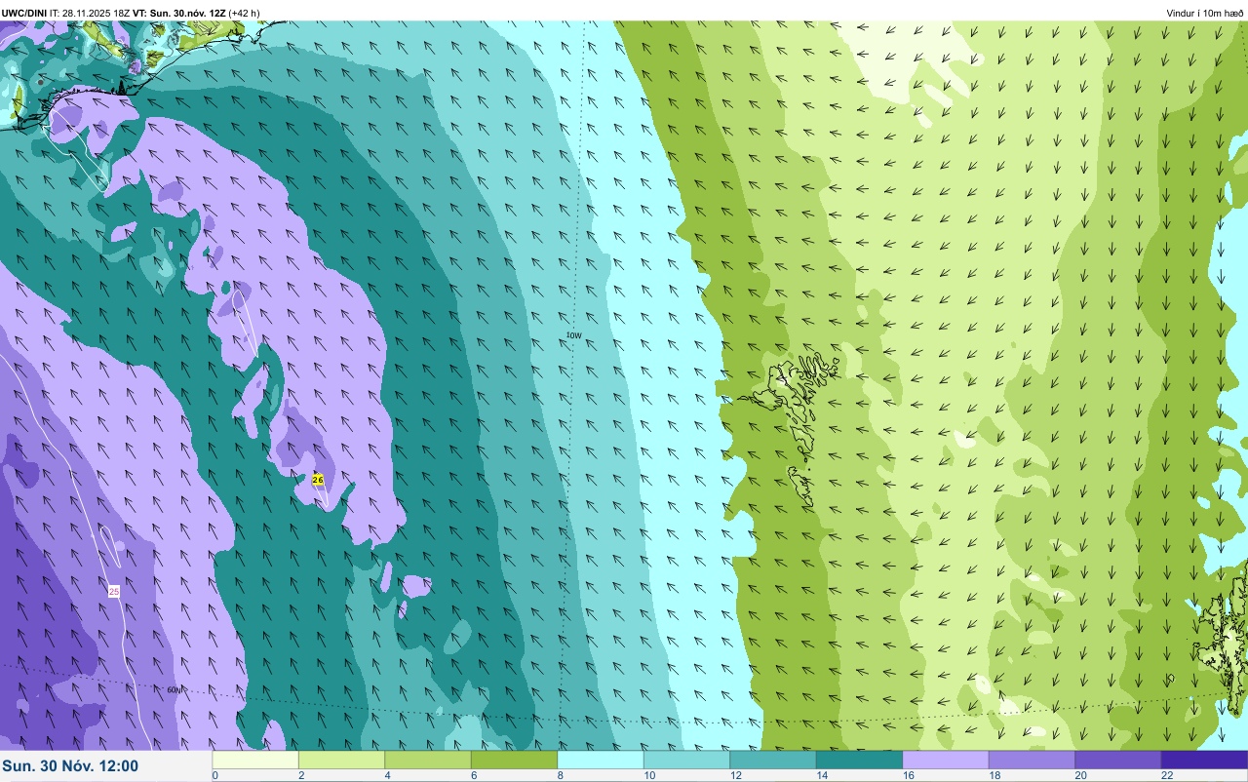Click the yellow 26 maximum wind marker

tap(318, 480)
